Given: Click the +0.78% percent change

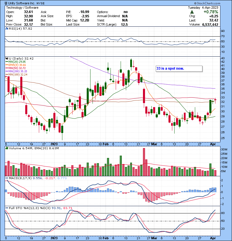Looking at the screenshot, I should [211, 12].
